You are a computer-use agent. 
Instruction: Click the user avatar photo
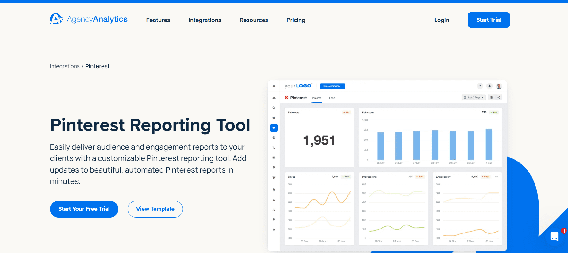pos(499,86)
